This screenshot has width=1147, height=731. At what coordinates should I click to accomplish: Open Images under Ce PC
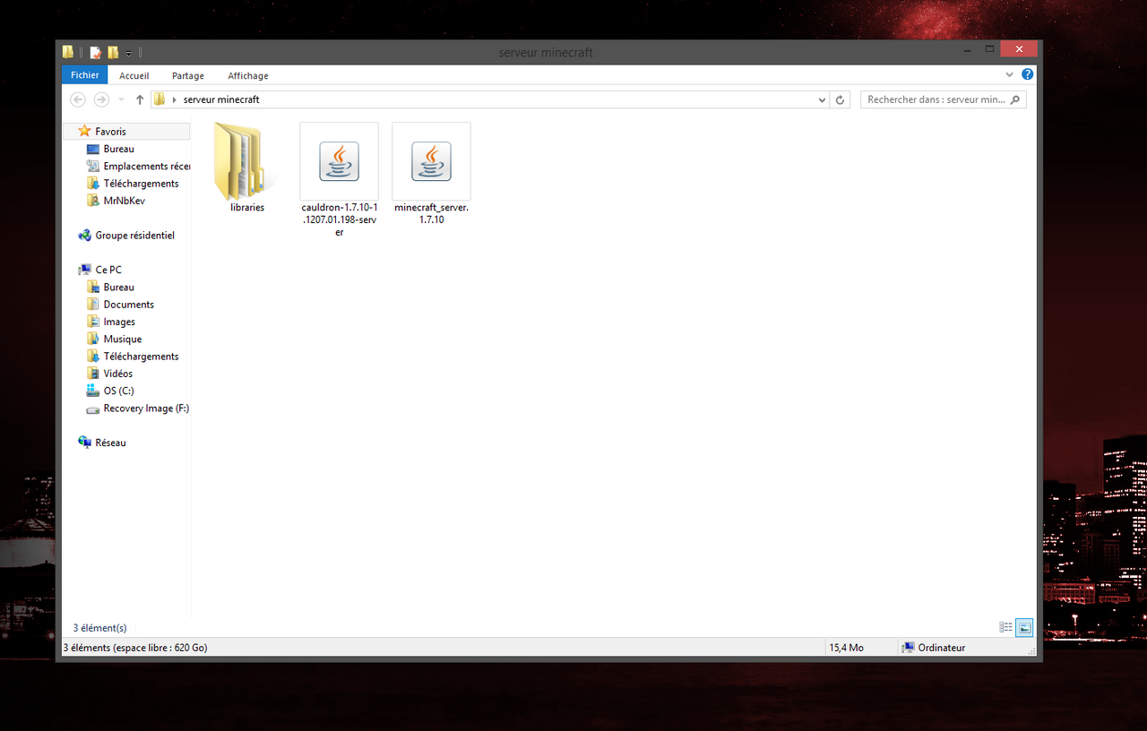tap(119, 322)
